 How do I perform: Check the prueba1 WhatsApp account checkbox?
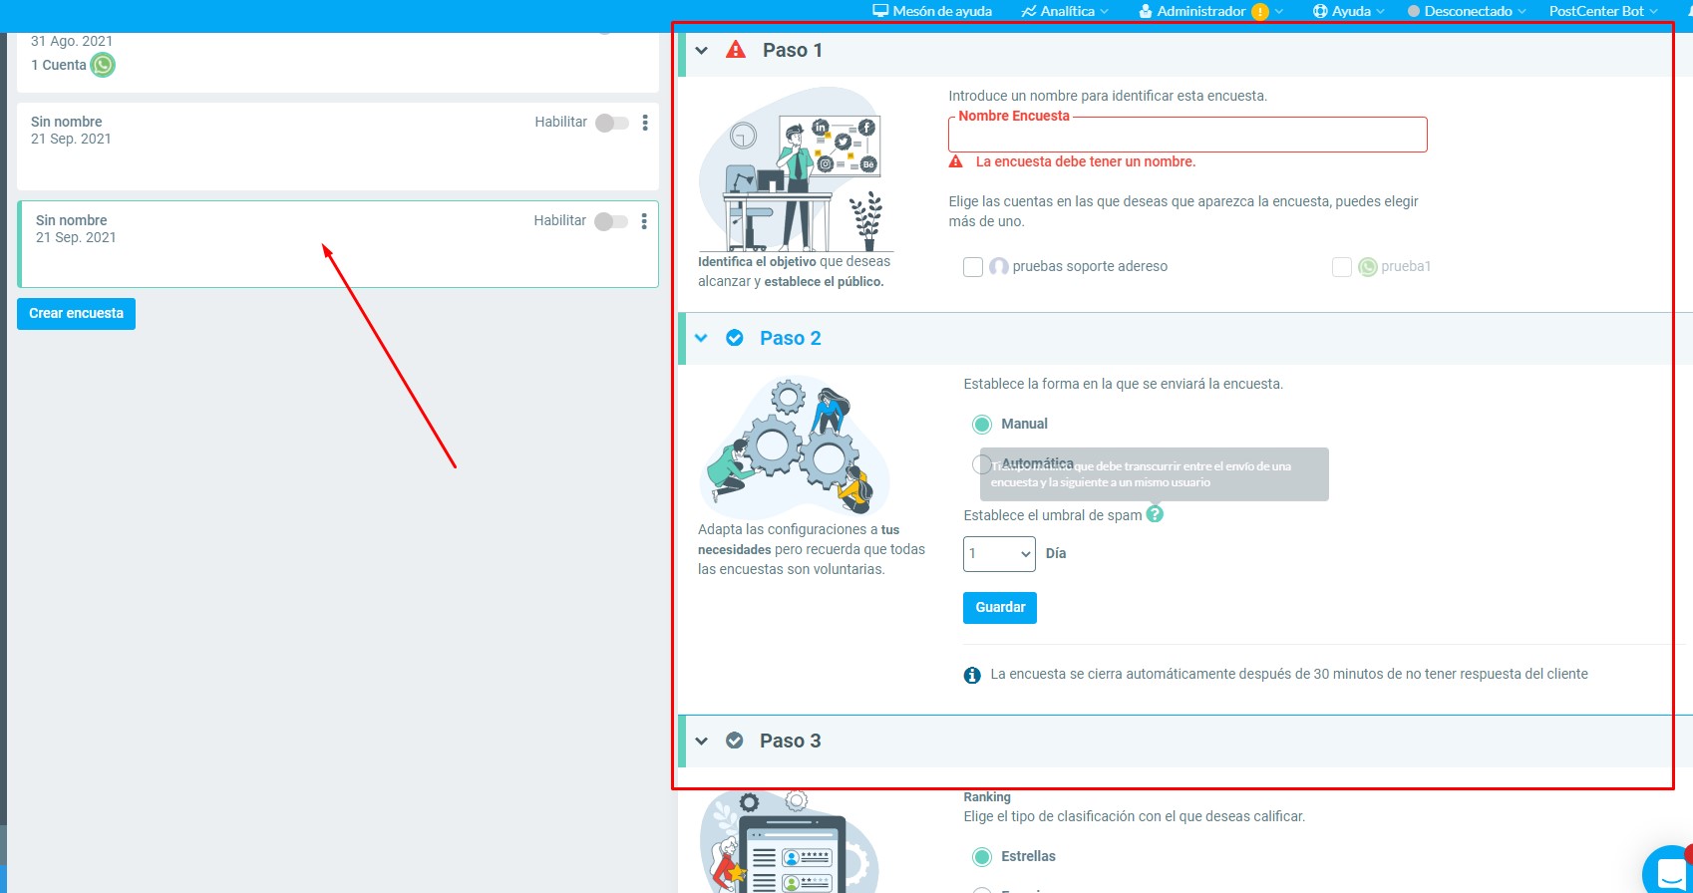(1342, 267)
